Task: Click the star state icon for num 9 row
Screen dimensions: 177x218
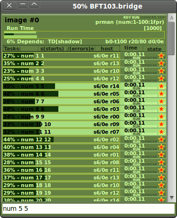Action: click(x=161, y=117)
